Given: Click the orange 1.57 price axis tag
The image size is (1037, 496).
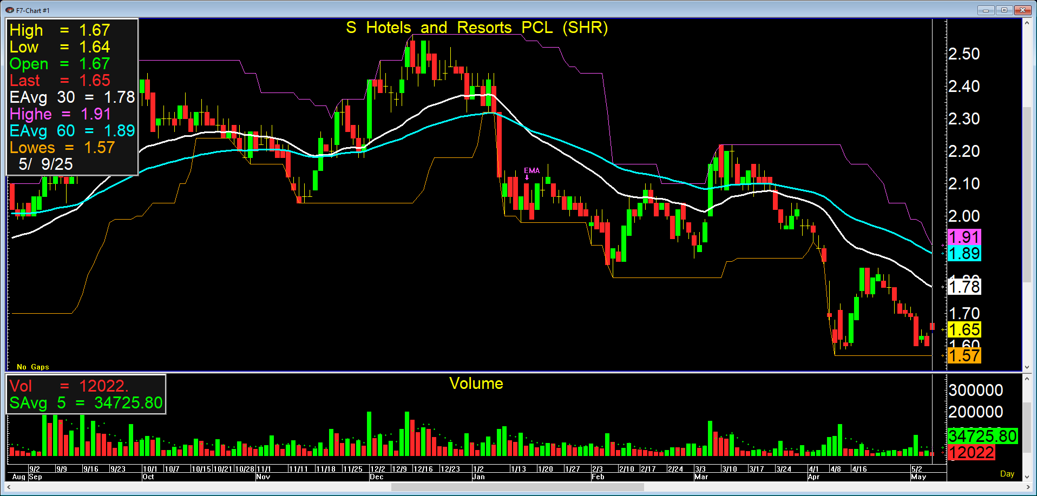Looking at the screenshot, I should tap(964, 355).
